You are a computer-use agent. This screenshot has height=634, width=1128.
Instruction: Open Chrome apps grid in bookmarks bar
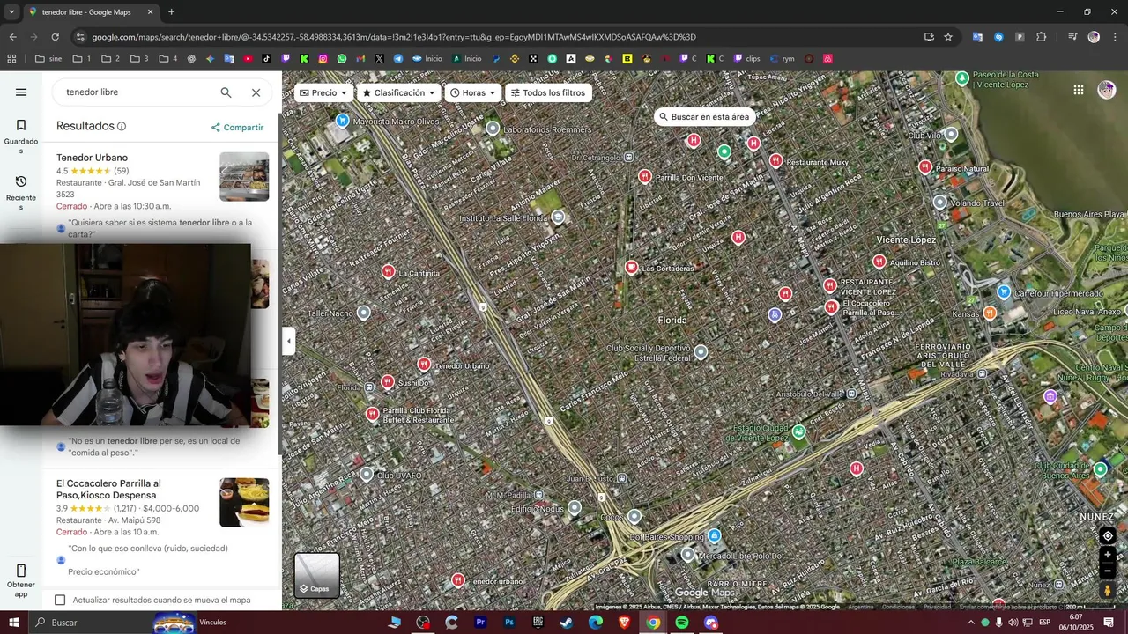pos(11,59)
